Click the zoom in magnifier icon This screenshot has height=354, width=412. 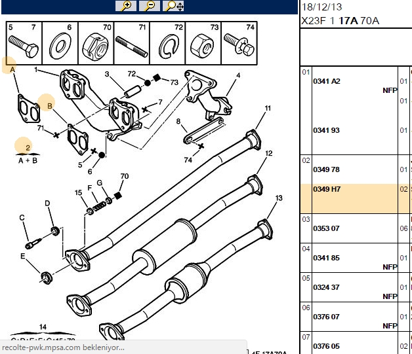[x=126, y=6]
